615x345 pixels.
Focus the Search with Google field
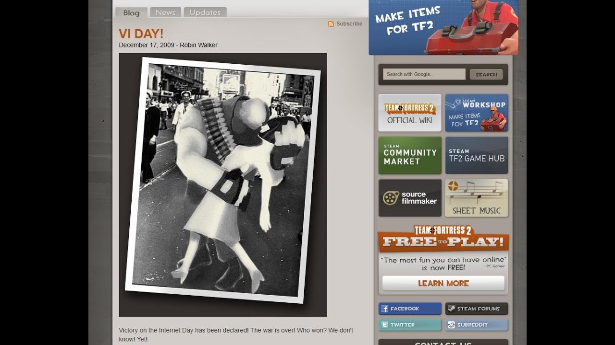coord(424,74)
